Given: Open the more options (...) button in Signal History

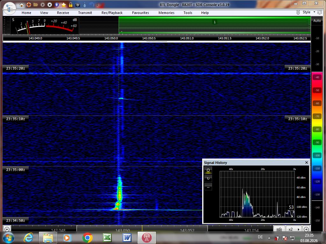Looking at the screenshot, I should pos(208,187).
